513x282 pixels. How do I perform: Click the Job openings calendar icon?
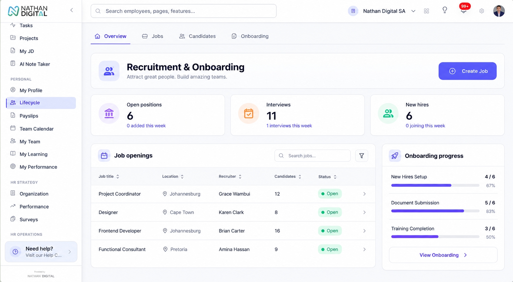[104, 156]
